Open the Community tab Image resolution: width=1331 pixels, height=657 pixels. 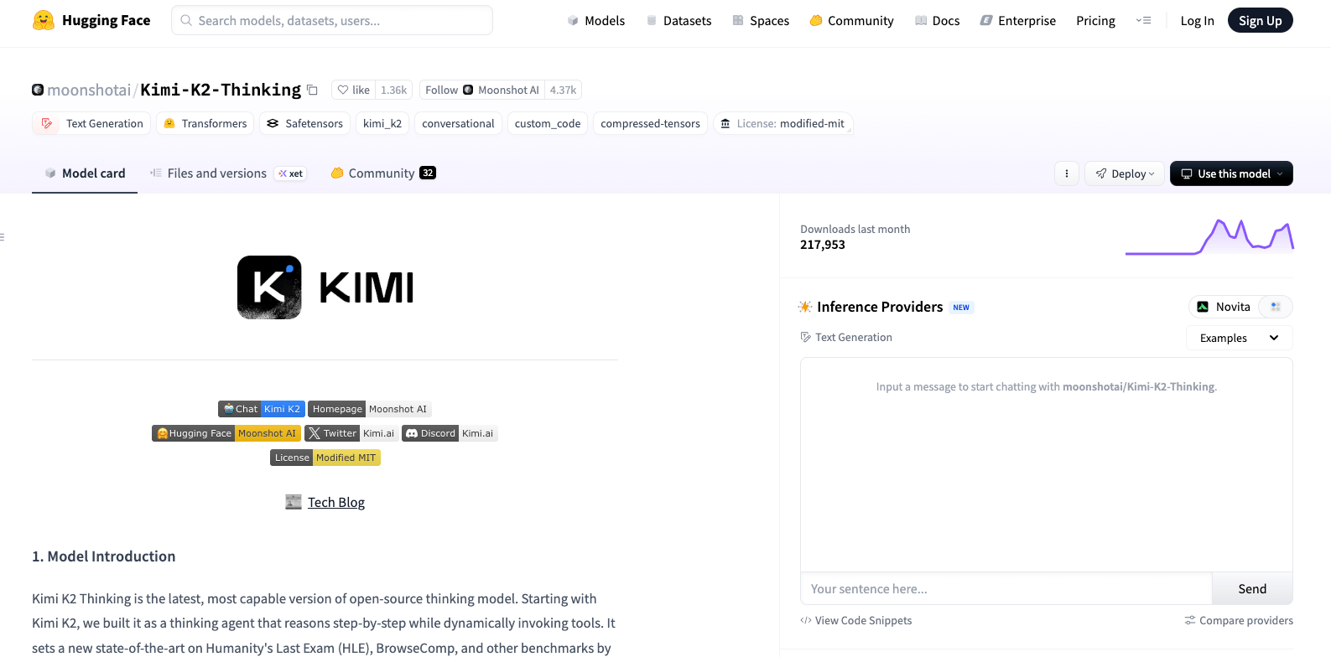pos(382,173)
